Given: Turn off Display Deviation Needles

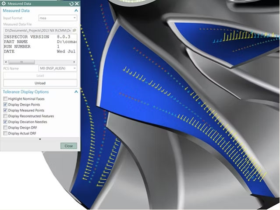Looking at the screenshot, I should pos(5,122).
